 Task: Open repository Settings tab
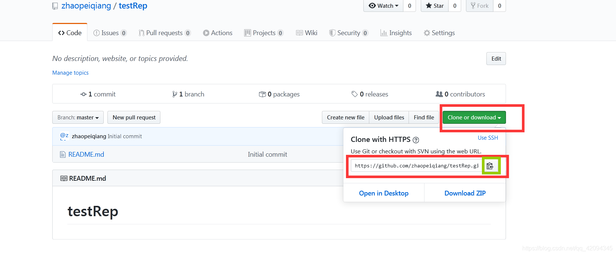tap(439, 33)
